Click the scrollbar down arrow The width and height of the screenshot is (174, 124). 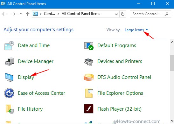(x=172, y=121)
